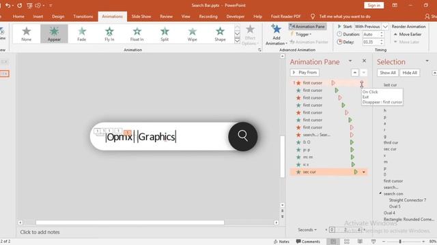Click the Duration input field

[371, 35]
